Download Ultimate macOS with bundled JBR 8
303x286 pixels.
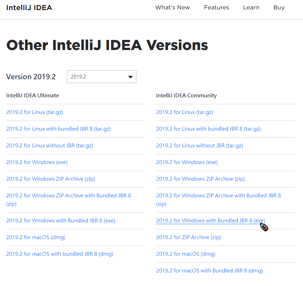tap(60, 254)
